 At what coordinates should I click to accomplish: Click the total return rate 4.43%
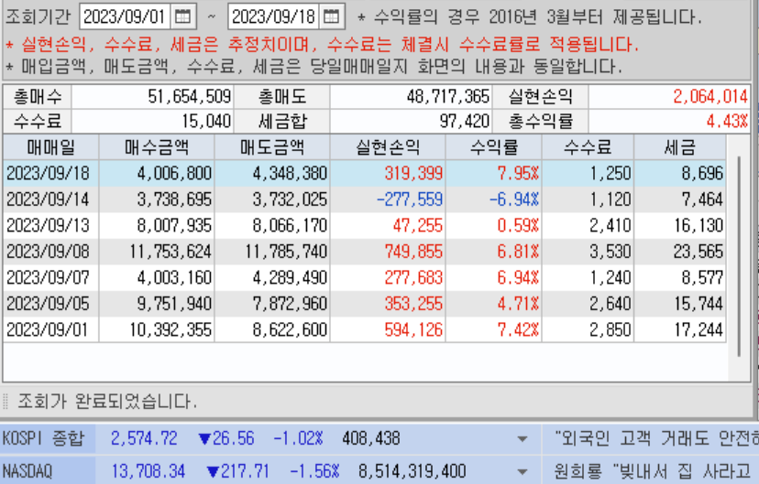click(x=727, y=121)
